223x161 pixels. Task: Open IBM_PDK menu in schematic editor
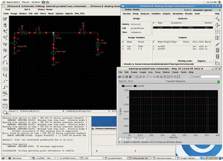pos(80,13)
